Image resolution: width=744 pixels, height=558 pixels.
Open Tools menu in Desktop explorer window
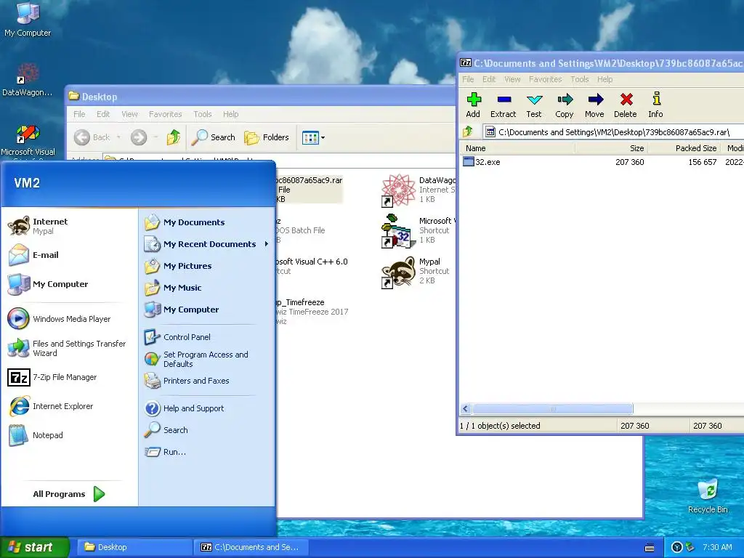click(x=203, y=114)
